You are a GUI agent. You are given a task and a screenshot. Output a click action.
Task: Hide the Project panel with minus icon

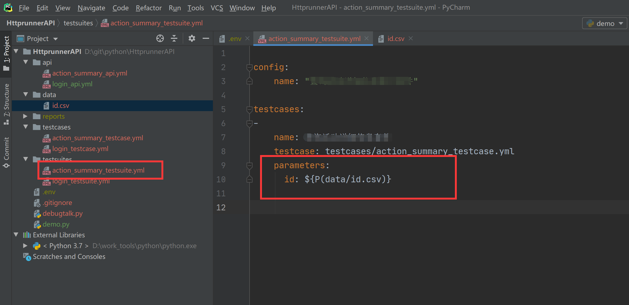(206, 39)
